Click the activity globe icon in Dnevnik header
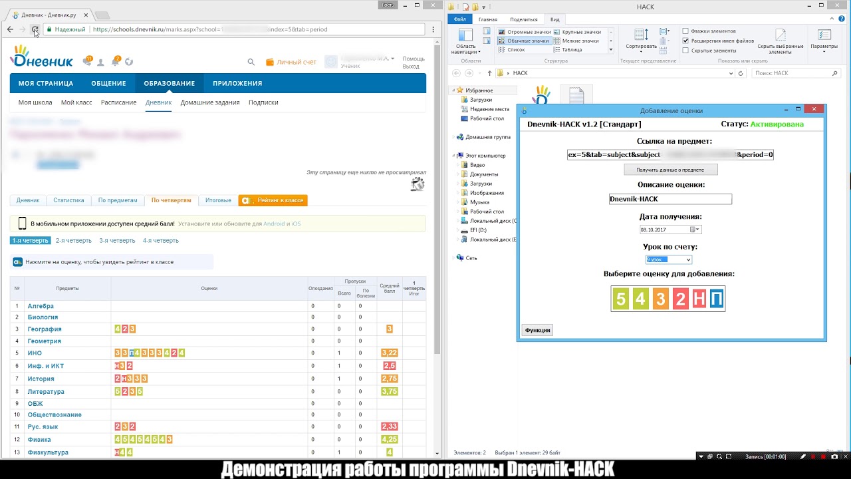 click(129, 62)
